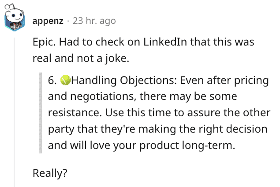Click the 'Handling Objections:' heading text
This screenshot has width=280, height=187.
point(124,80)
